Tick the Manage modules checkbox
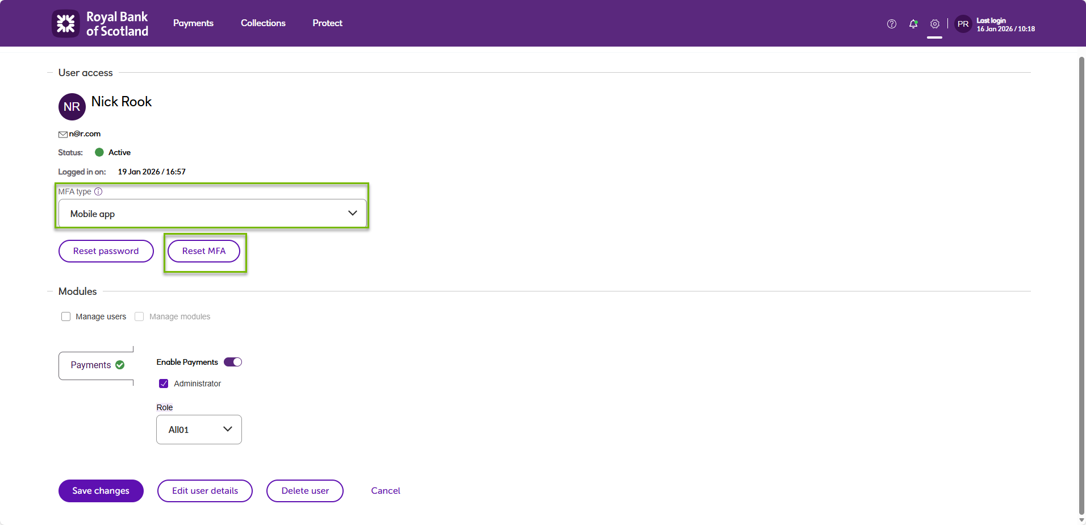Screen dimensions: 1086x525 pos(139,316)
